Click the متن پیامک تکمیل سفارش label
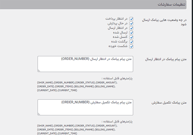193x135 pixels. (169, 103)
